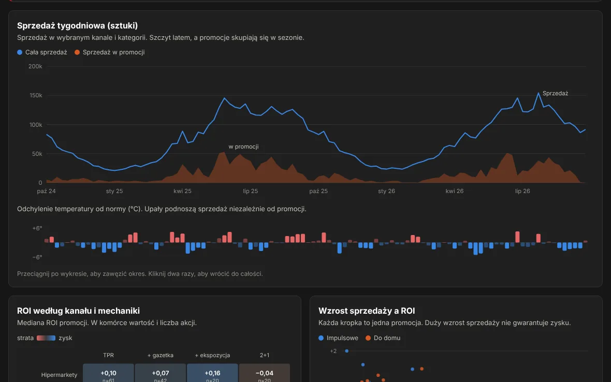Viewport: 611px width, 382px height.
Task: Click the '200k' y-axis label
Action: 35,67
